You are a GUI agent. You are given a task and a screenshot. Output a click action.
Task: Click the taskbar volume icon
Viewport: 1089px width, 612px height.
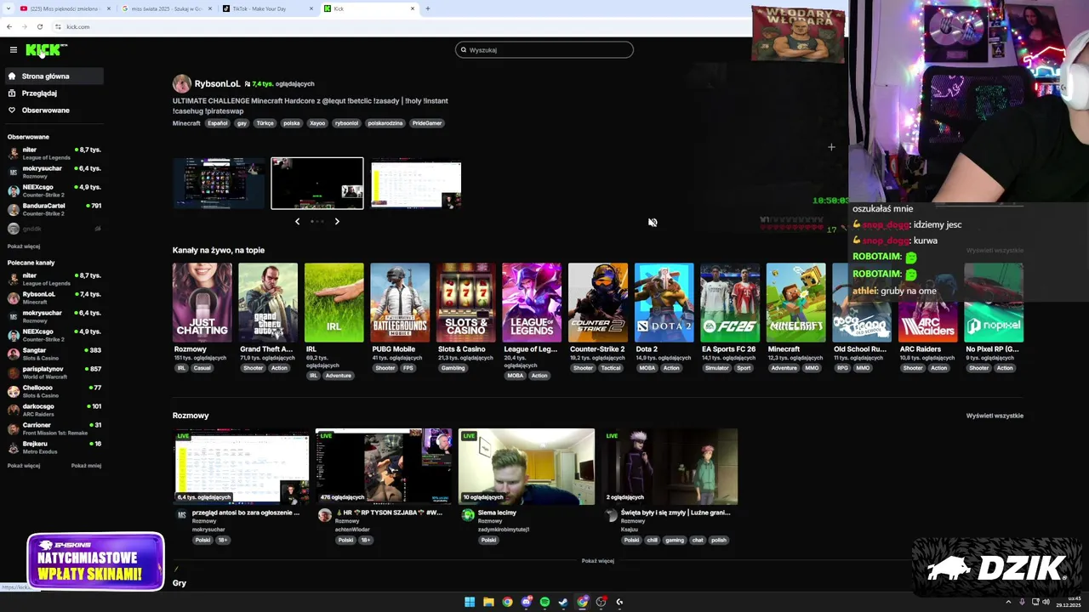coord(1046,602)
